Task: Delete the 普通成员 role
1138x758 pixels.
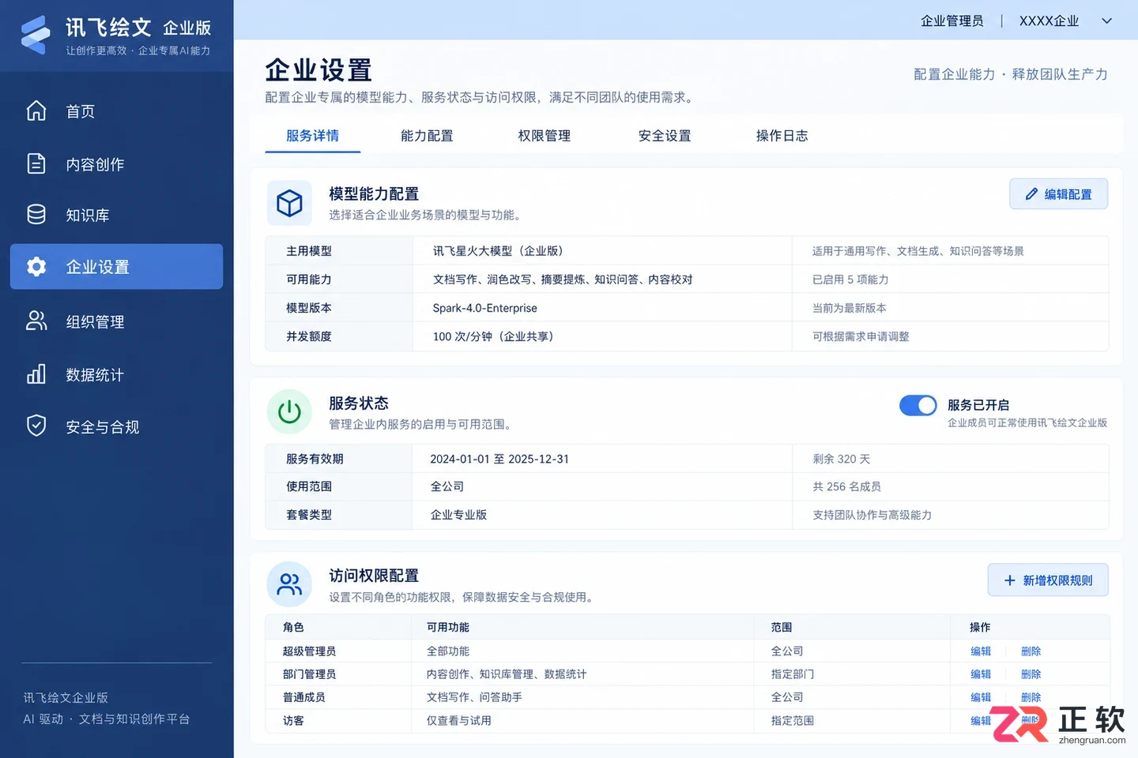Action: pos(1031,697)
